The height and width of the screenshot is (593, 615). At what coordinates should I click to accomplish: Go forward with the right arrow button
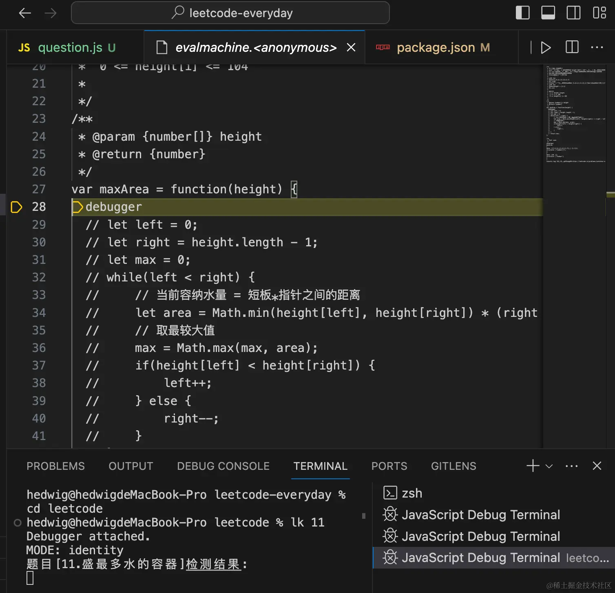coord(51,13)
